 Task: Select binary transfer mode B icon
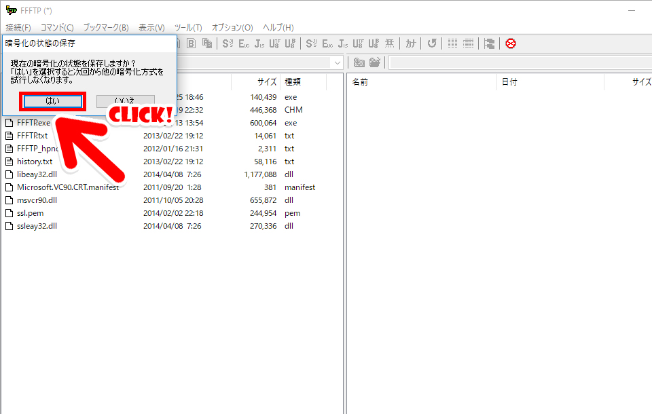191,43
